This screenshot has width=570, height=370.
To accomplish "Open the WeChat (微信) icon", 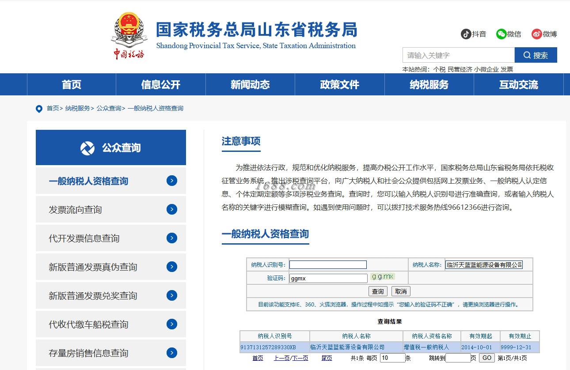I will pos(501,34).
